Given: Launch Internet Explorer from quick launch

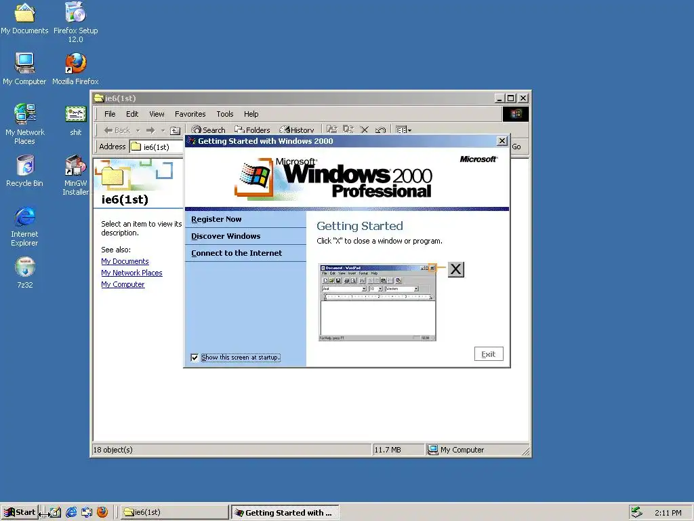Looking at the screenshot, I should click(x=70, y=512).
